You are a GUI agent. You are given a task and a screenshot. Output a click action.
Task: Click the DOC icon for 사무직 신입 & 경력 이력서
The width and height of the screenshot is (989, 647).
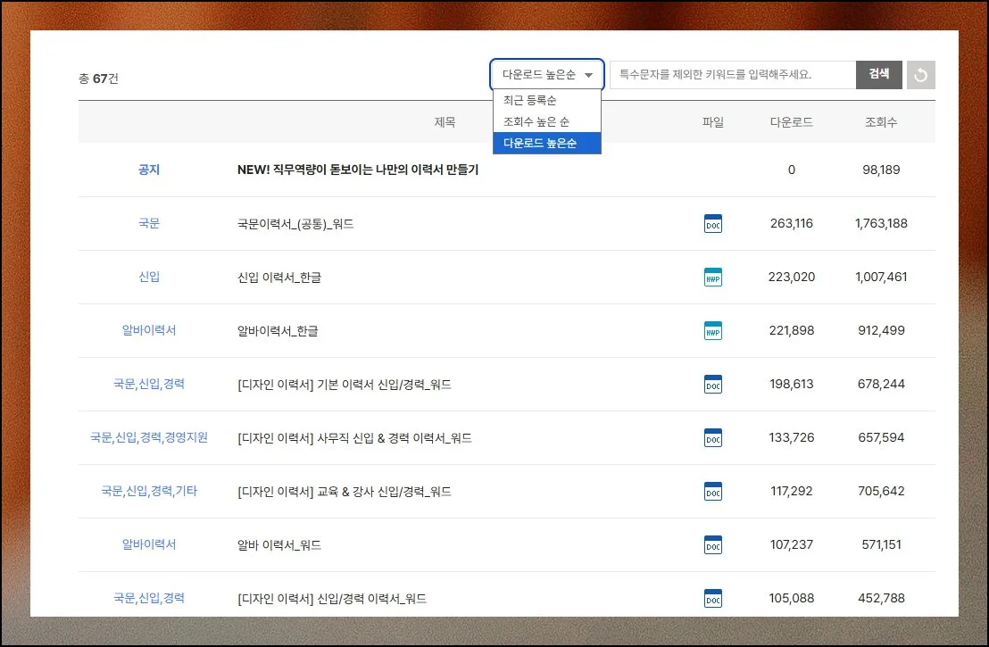click(x=712, y=437)
